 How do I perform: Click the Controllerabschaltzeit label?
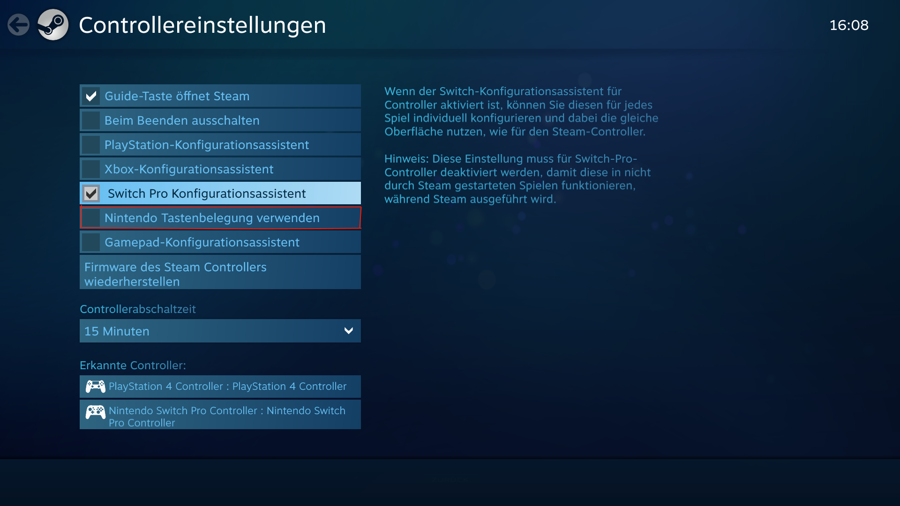tap(138, 309)
